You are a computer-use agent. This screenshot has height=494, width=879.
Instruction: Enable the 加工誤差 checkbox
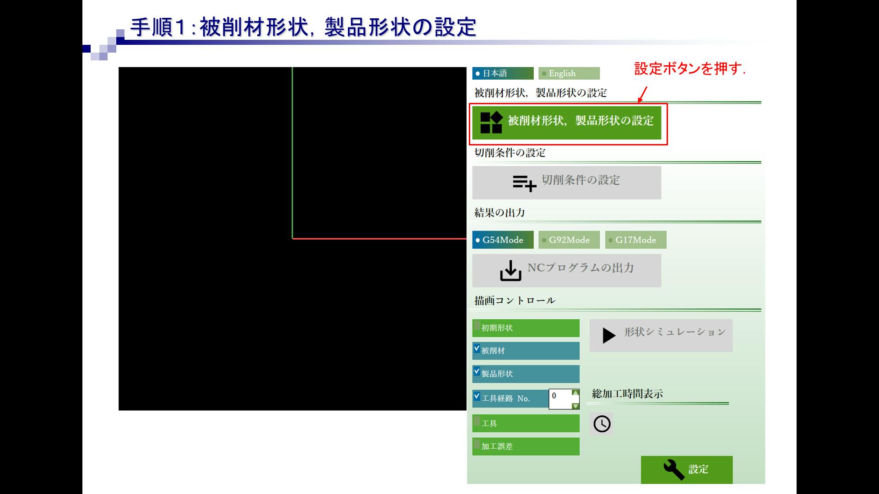pos(477,445)
